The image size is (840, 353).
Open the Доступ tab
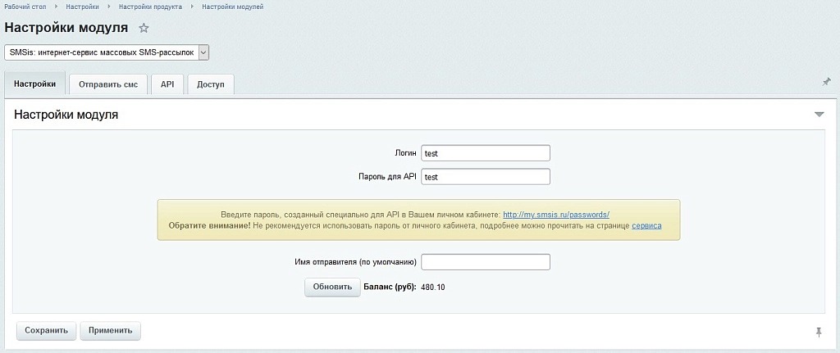click(x=211, y=84)
